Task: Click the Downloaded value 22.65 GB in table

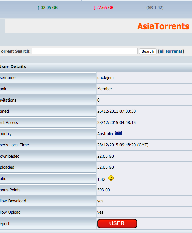Action: point(106,156)
